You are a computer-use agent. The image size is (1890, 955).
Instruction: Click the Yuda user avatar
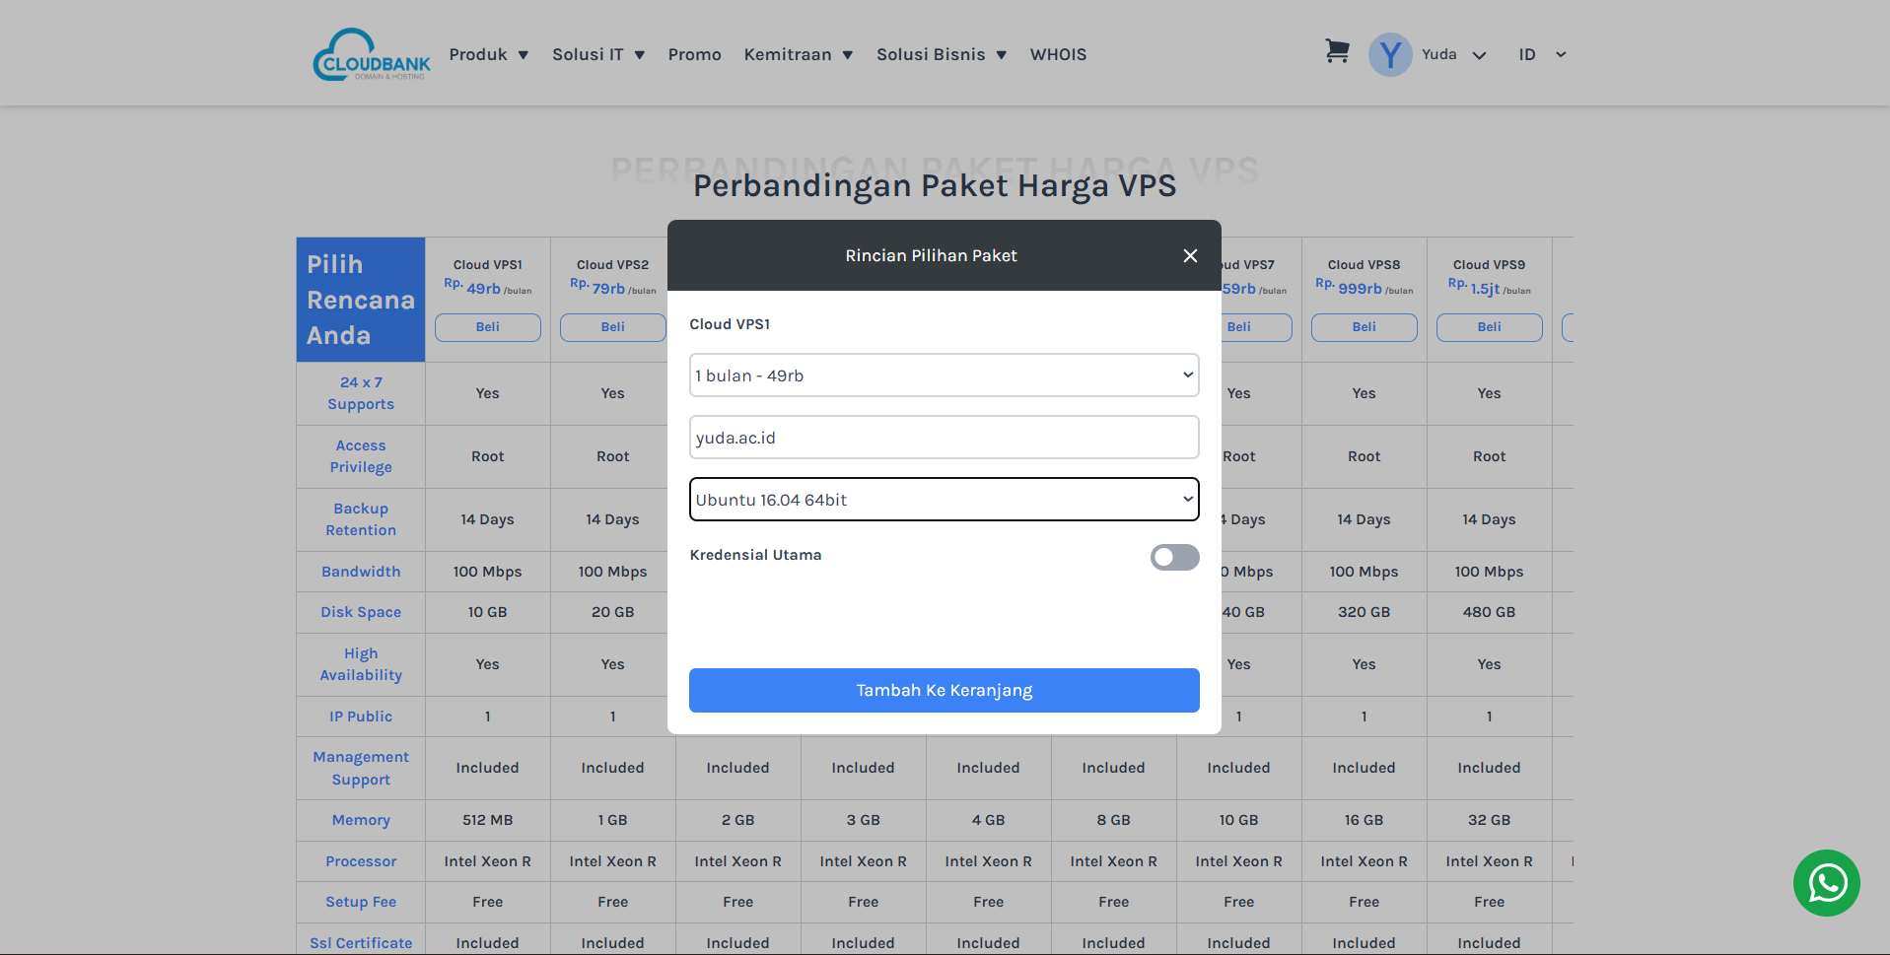pyautogui.click(x=1390, y=55)
